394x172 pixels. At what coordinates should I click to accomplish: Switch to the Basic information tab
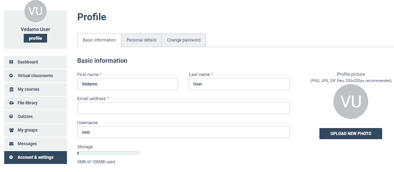coord(99,40)
